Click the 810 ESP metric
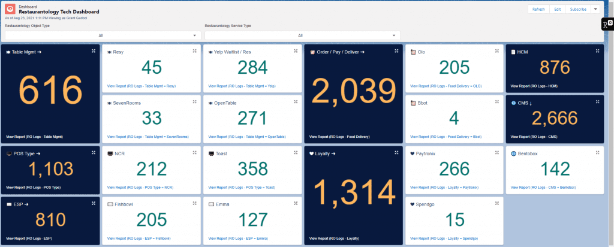 pos(50,220)
